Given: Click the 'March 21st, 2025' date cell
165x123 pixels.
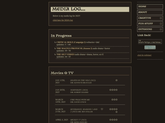Looking at the screenshot, I should pos(60,111).
